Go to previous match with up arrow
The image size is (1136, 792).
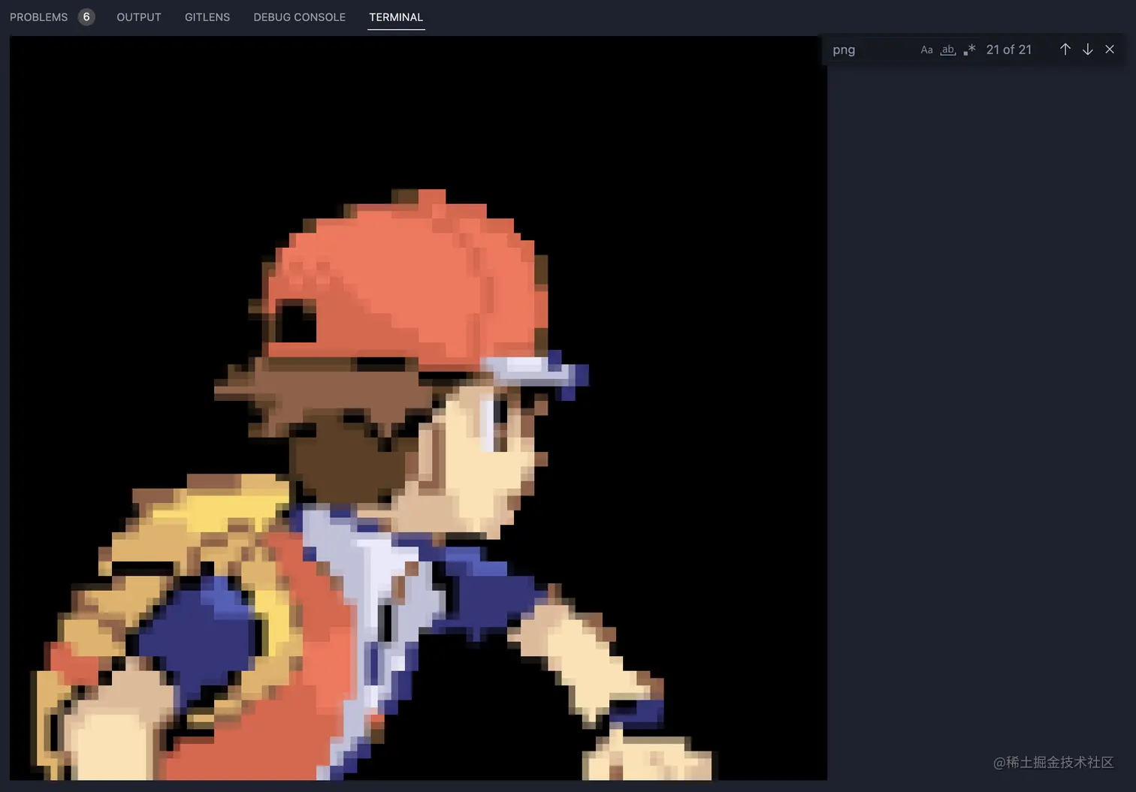pos(1065,50)
